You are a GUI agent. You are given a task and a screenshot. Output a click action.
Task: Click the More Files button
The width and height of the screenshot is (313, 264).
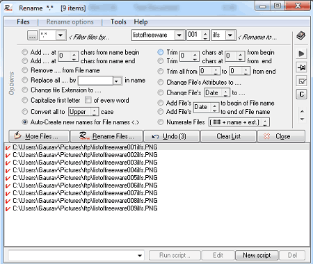[39, 136]
